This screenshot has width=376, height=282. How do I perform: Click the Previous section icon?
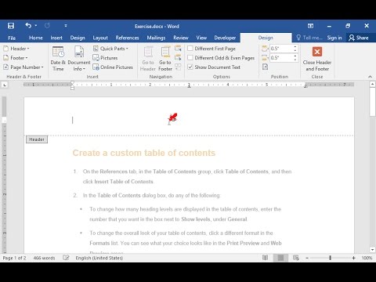[x=178, y=48]
